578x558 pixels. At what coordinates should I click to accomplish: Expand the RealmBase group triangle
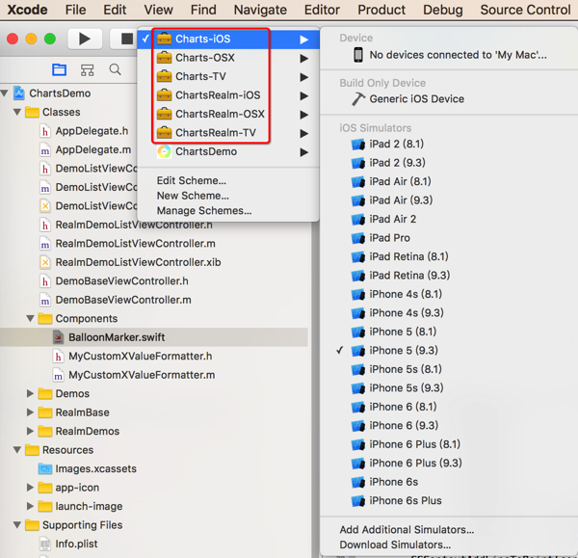coord(30,412)
